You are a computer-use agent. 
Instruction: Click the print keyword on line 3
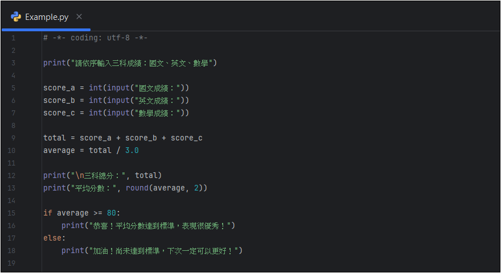click(54, 63)
